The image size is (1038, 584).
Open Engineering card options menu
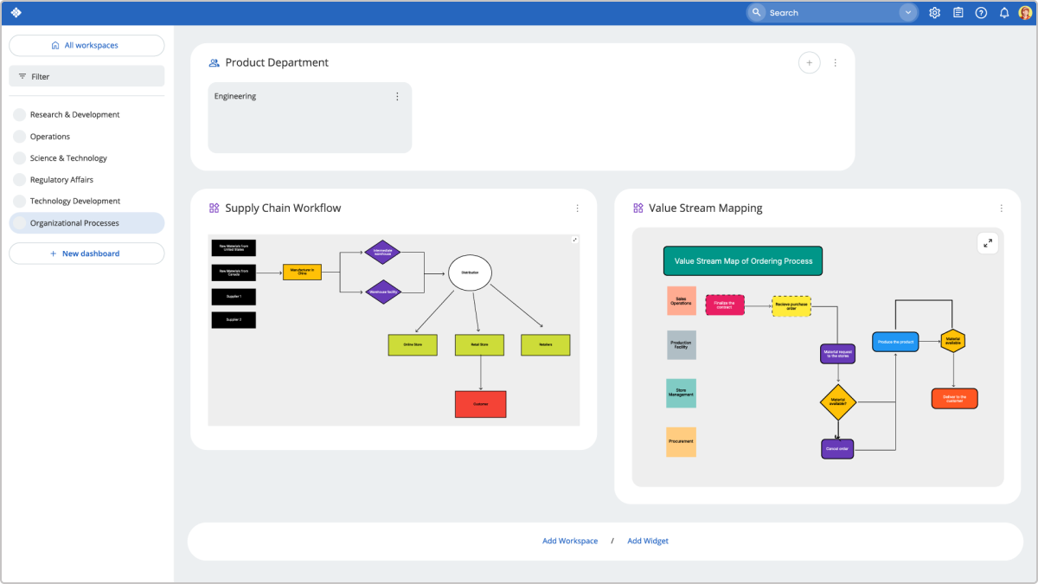click(x=397, y=96)
